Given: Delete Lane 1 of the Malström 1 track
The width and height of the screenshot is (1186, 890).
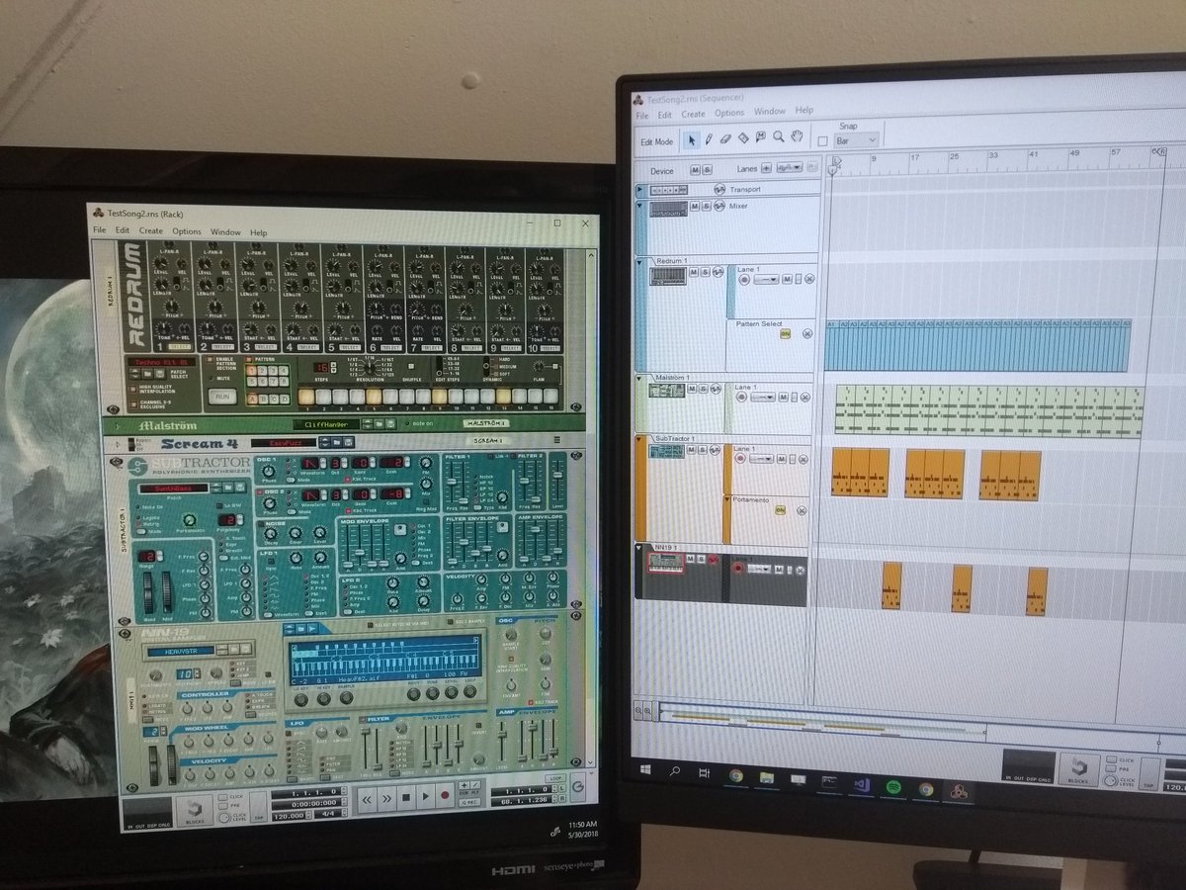Looking at the screenshot, I should coord(804,398).
